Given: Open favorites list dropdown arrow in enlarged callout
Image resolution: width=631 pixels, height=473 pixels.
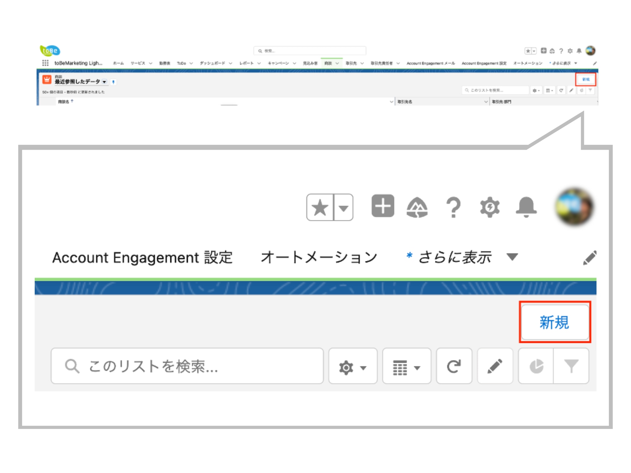Looking at the screenshot, I should tap(343, 207).
